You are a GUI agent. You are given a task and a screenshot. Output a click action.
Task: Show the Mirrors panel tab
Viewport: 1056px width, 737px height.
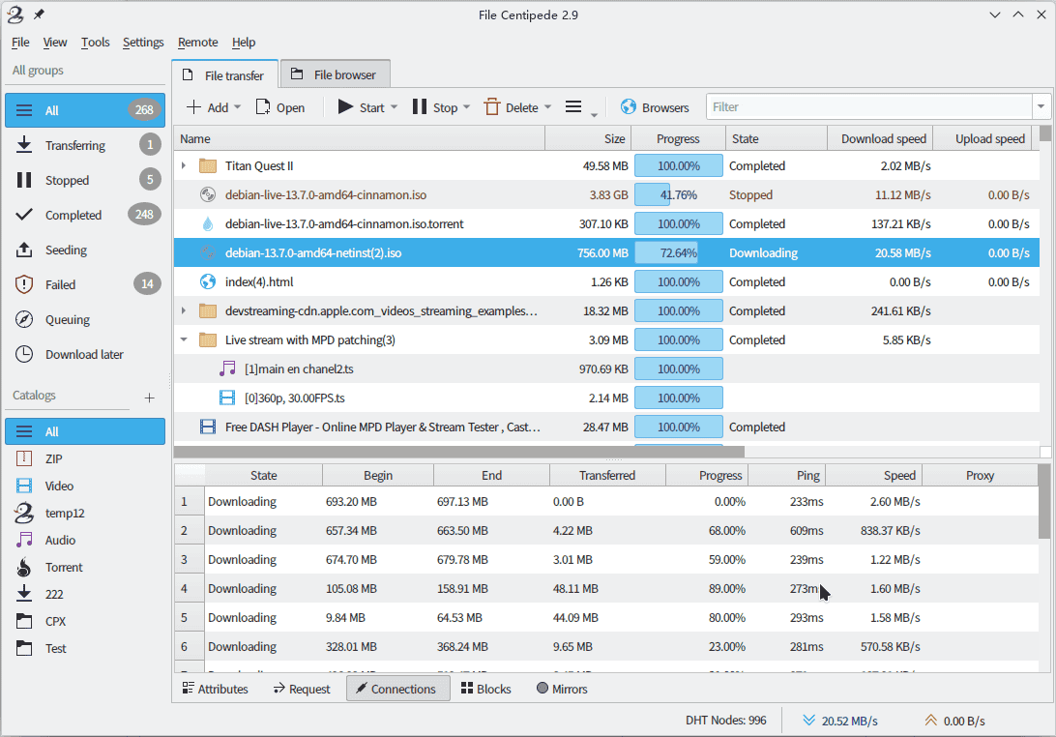point(562,689)
